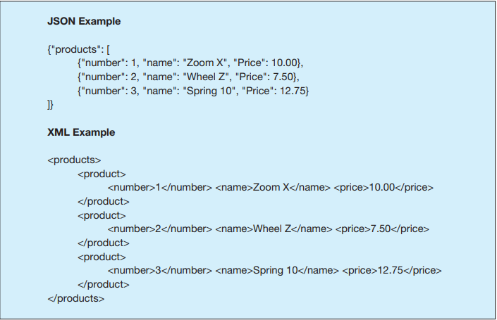
Task: Click the XML Example heading
Action: coord(81,132)
